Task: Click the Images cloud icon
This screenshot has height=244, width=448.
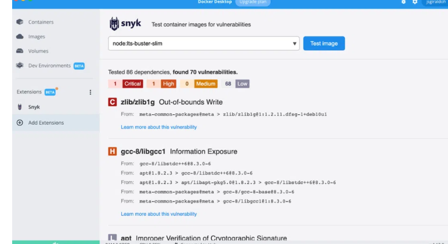Action: [x=20, y=37]
